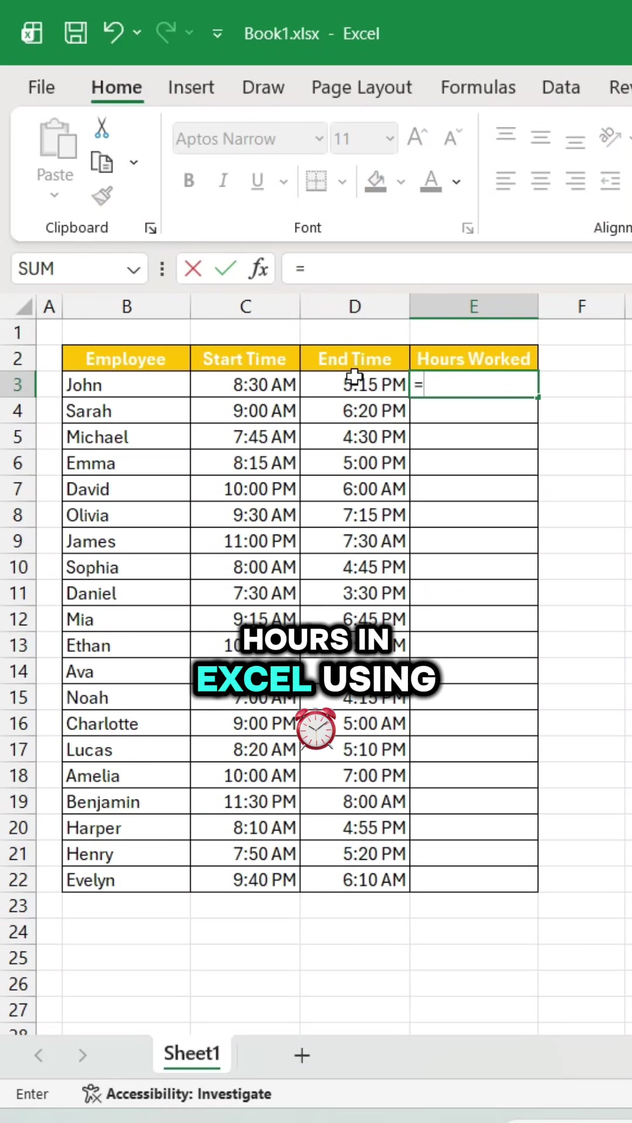Open the Underline style dropdown arrow

point(284,182)
